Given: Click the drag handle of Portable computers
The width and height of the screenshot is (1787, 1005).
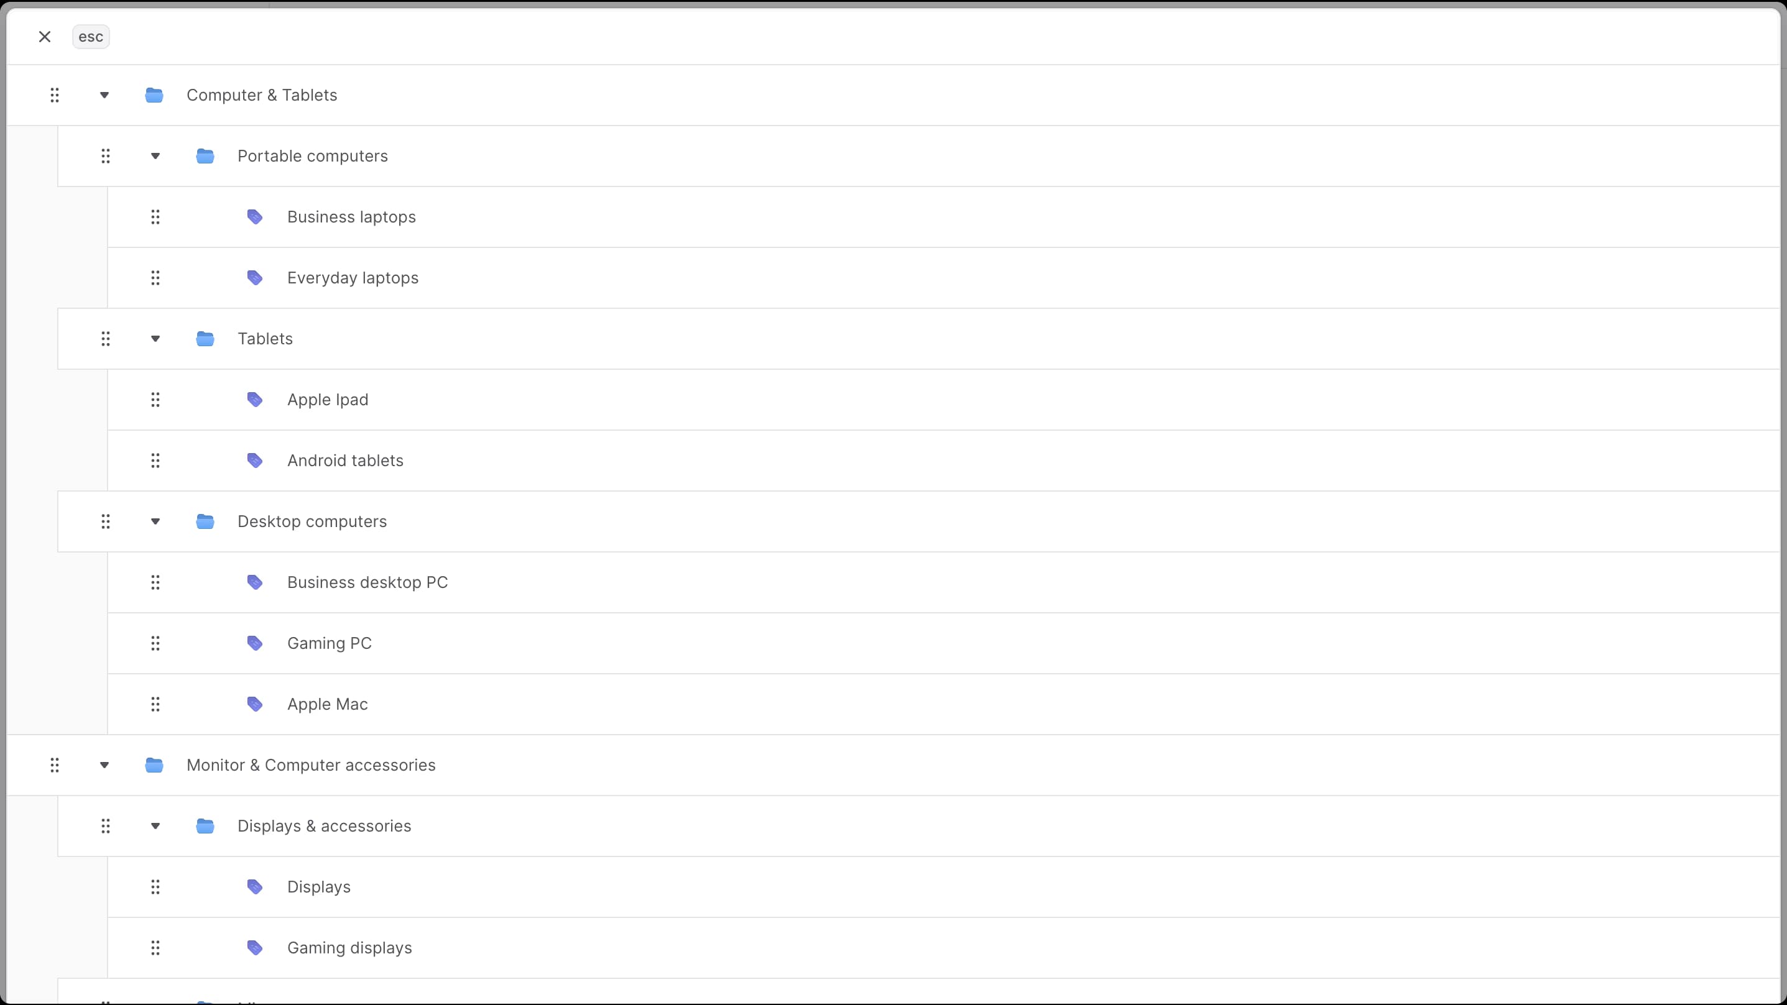Looking at the screenshot, I should pos(106,156).
